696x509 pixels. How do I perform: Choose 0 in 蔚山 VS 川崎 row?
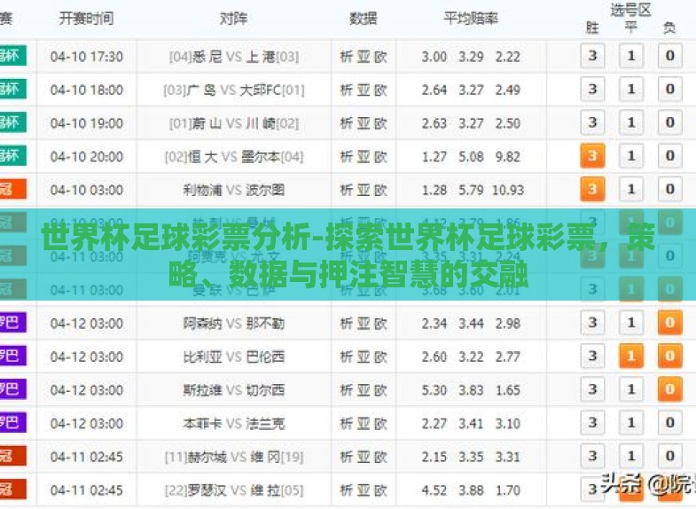click(x=669, y=122)
